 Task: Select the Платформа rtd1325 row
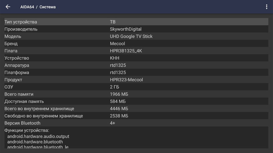(136, 72)
